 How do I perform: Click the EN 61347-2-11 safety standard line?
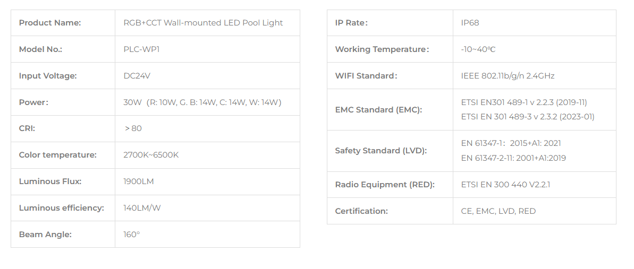(513, 158)
